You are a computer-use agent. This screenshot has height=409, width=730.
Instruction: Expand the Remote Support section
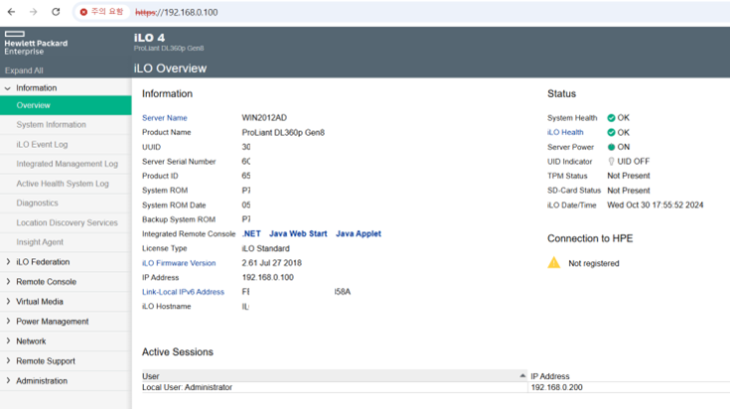click(x=8, y=360)
